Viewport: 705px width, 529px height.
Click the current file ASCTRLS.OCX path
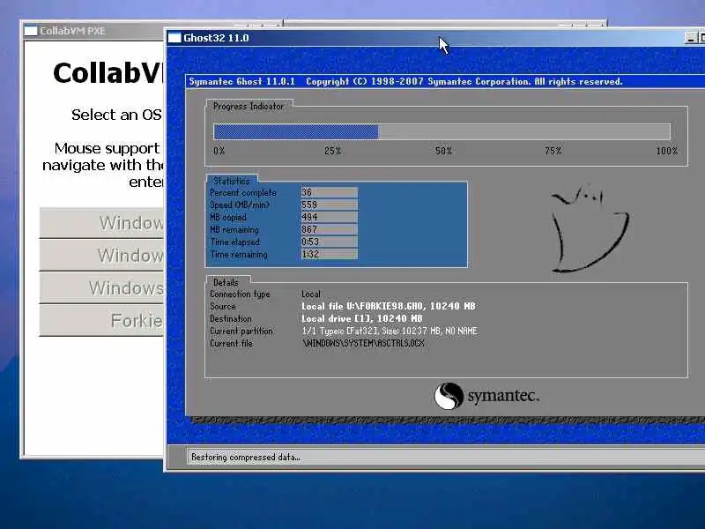[363, 343]
